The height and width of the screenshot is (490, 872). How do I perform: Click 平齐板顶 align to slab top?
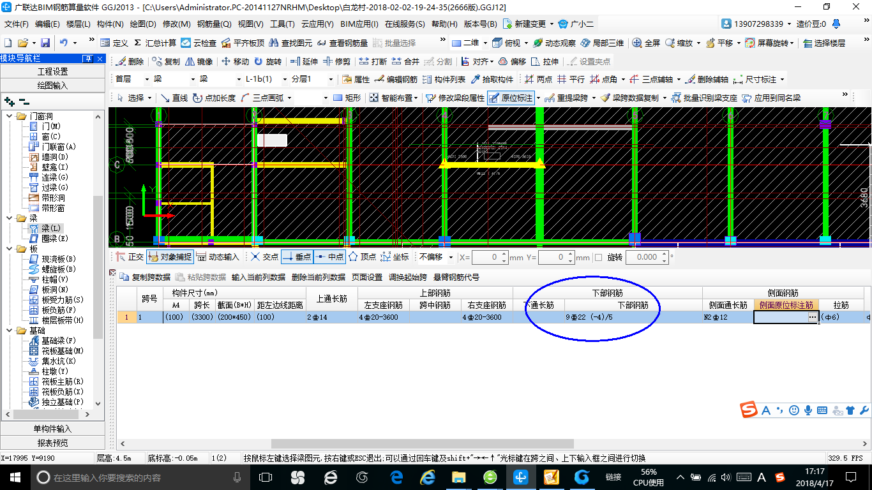[x=243, y=43]
